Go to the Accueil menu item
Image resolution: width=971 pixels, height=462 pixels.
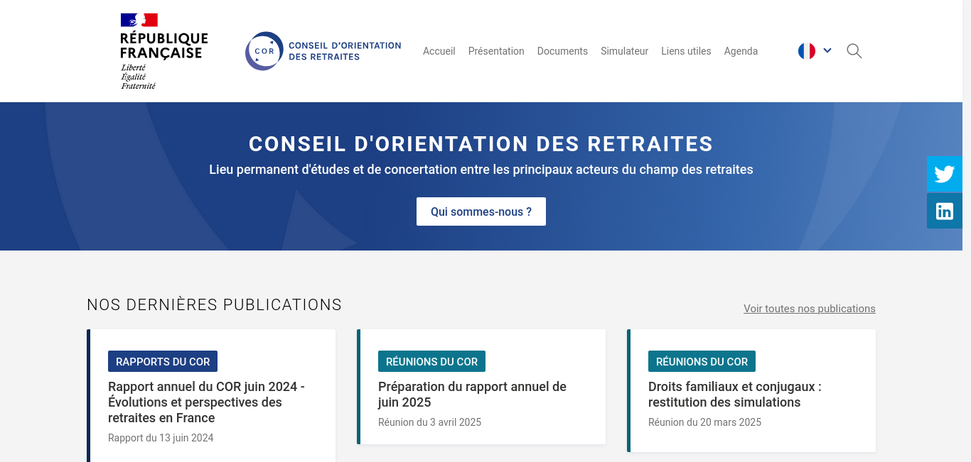439,51
